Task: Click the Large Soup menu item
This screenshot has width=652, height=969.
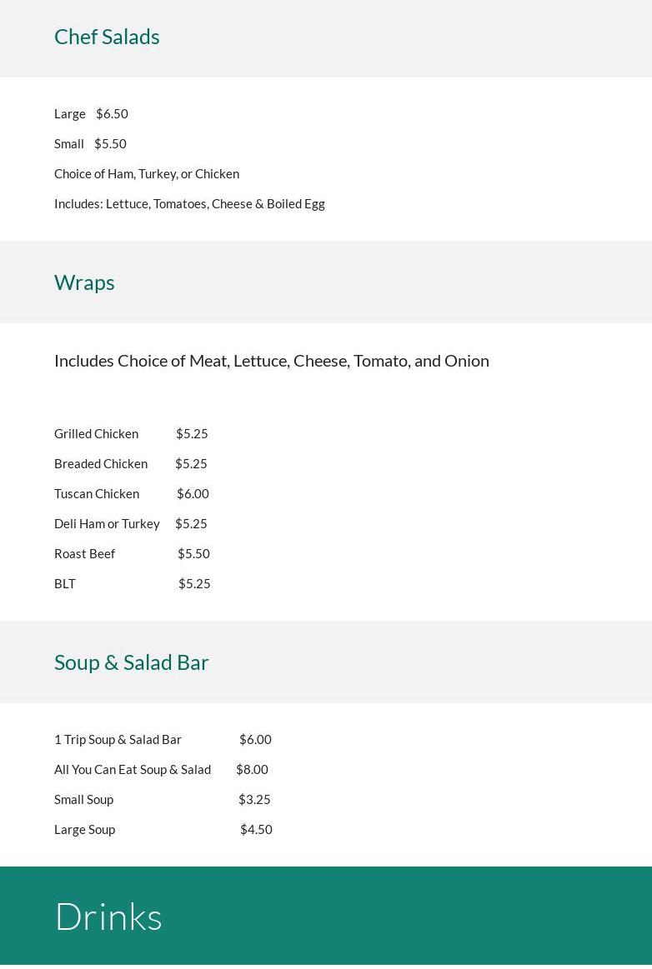Action: click(85, 829)
